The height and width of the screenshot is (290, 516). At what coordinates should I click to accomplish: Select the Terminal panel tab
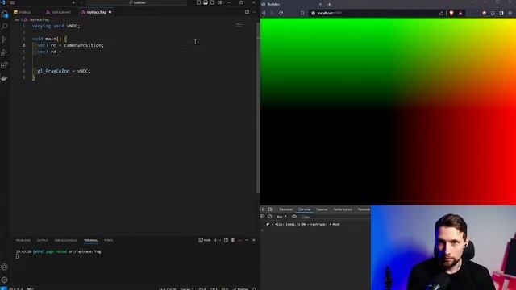coord(91,240)
